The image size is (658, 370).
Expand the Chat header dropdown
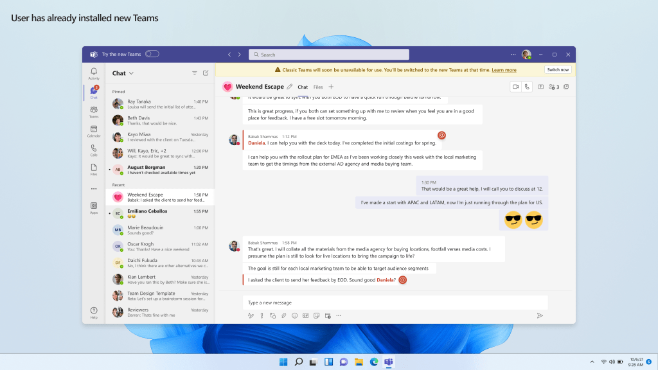click(x=131, y=73)
